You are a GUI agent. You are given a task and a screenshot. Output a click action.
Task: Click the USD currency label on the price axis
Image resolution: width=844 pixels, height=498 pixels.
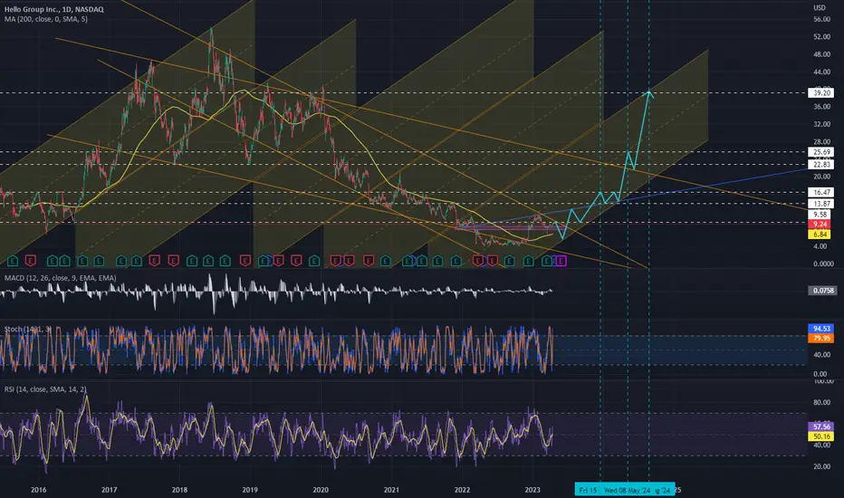(x=820, y=7)
